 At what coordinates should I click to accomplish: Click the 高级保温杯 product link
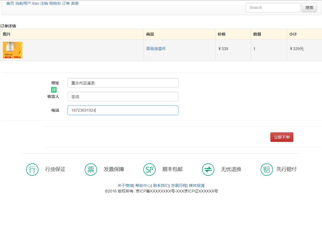(x=156, y=49)
